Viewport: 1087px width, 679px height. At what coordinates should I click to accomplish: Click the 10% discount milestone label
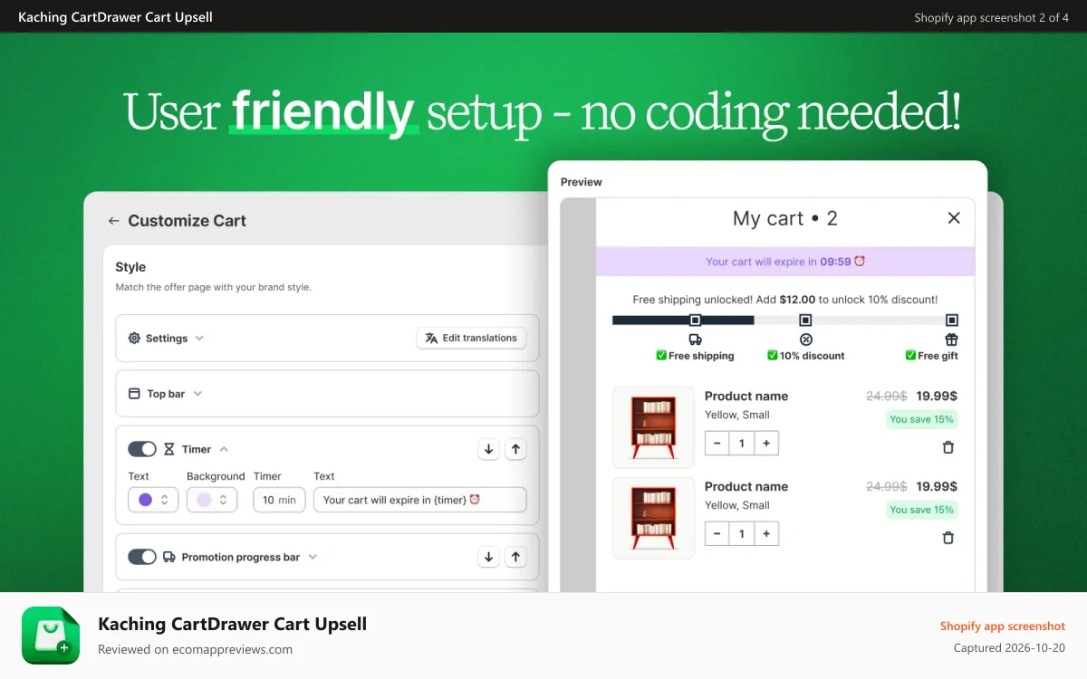806,356
